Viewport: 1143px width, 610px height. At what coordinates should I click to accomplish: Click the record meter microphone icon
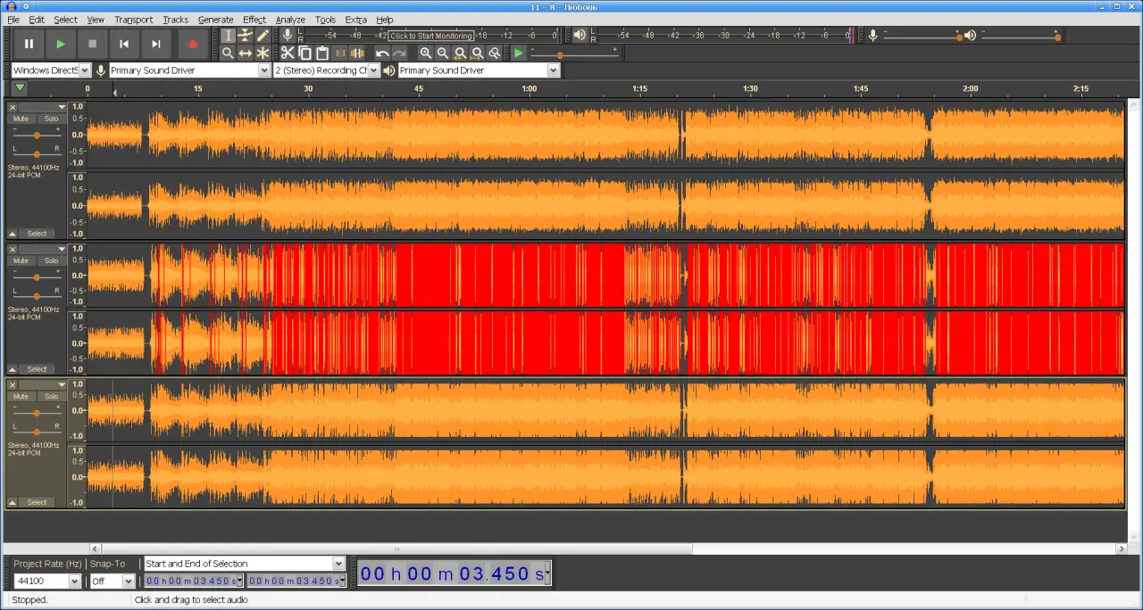point(288,35)
